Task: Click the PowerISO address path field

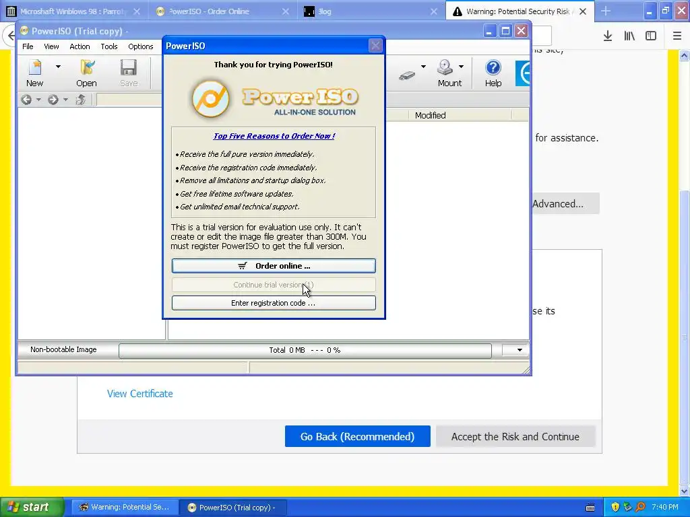Action: pos(129,100)
